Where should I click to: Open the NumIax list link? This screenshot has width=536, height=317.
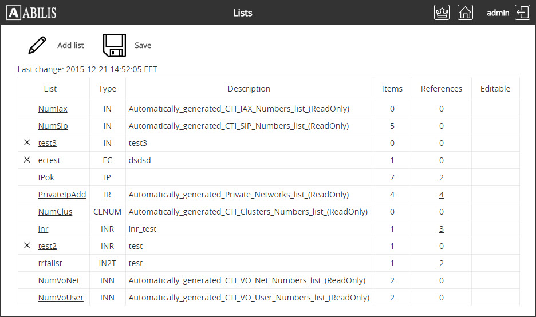(x=53, y=109)
